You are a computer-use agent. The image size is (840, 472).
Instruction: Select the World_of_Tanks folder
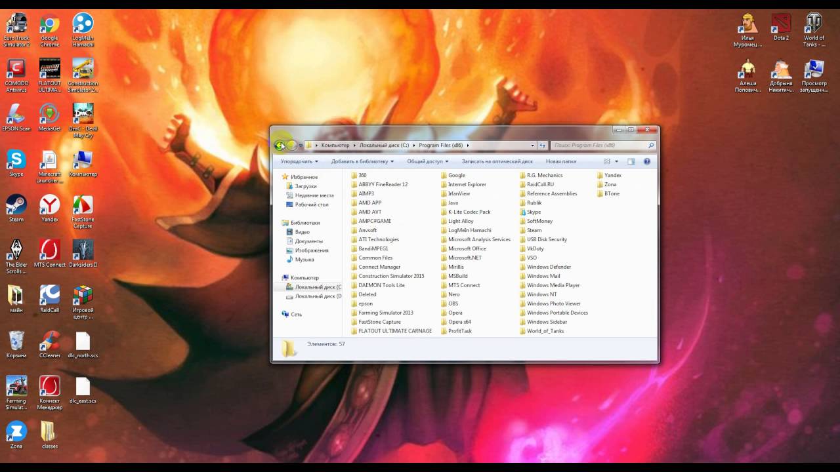click(x=541, y=331)
